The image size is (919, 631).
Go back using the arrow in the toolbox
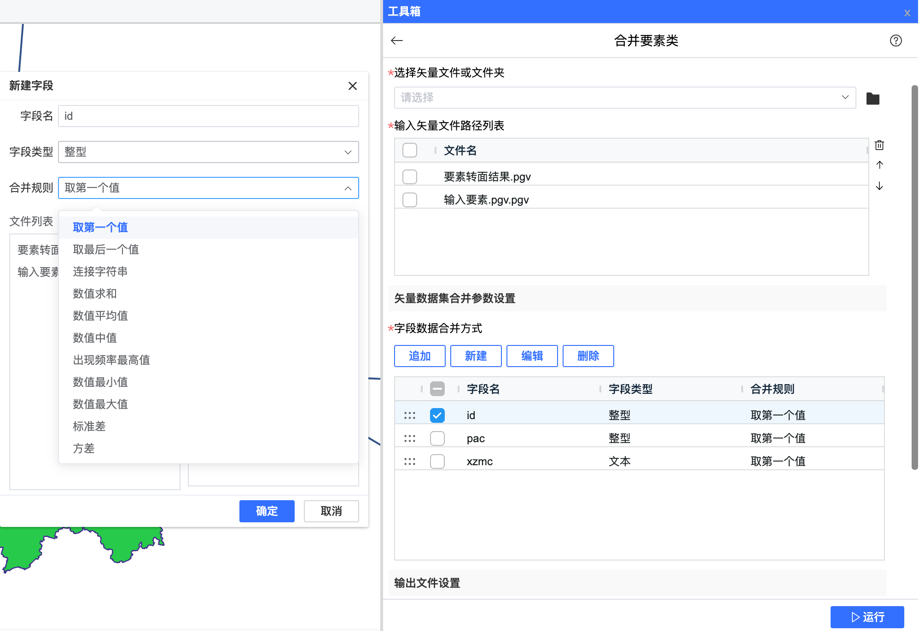(396, 41)
